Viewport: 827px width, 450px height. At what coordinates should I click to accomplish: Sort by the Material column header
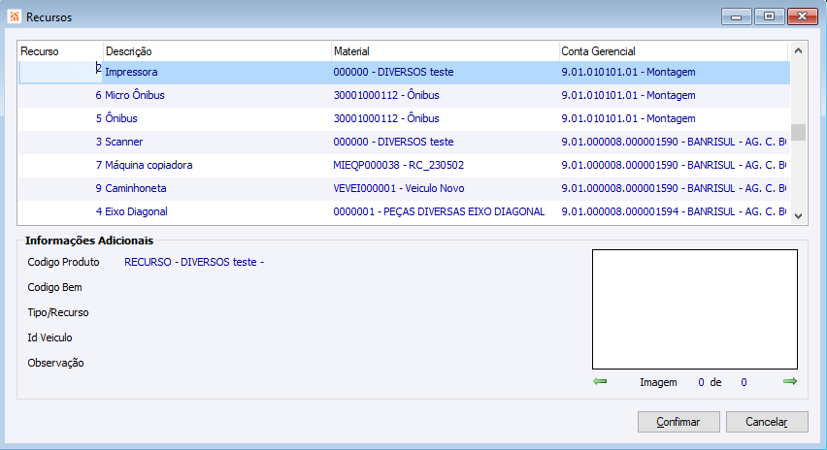[446, 51]
